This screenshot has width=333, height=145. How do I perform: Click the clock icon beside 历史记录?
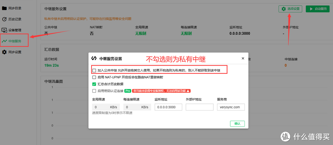tap(4, 19)
